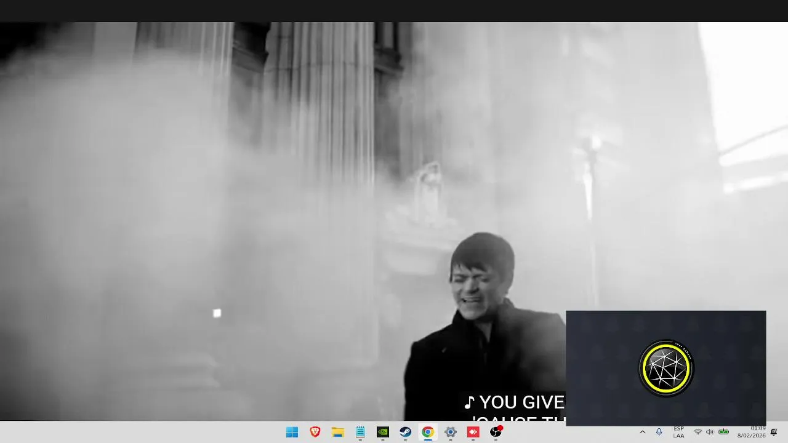Screen dimensions: 788x443
Task: Switch the ESP LAA input language
Action: coord(678,432)
